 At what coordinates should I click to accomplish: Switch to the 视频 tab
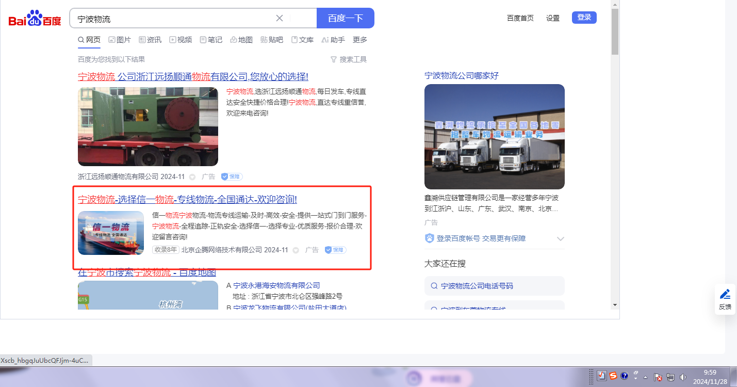(x=181, y=40)
